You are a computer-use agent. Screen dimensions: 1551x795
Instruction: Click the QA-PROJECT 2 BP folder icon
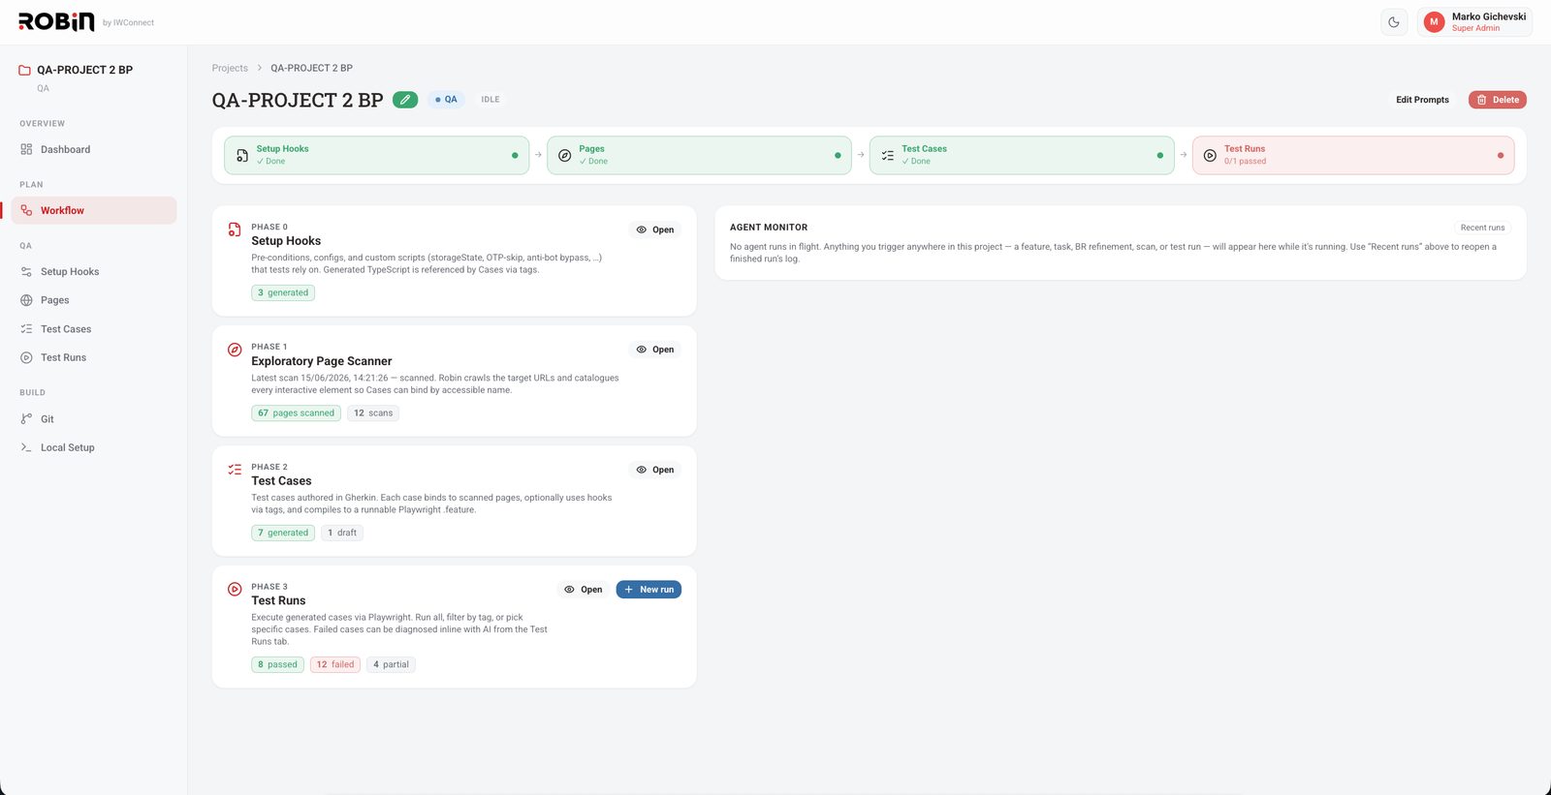tap(25, 70)
